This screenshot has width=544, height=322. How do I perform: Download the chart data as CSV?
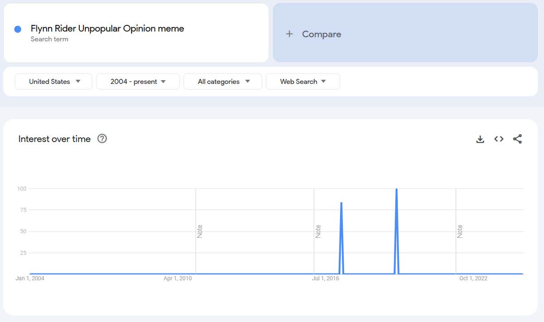(480, 139)
